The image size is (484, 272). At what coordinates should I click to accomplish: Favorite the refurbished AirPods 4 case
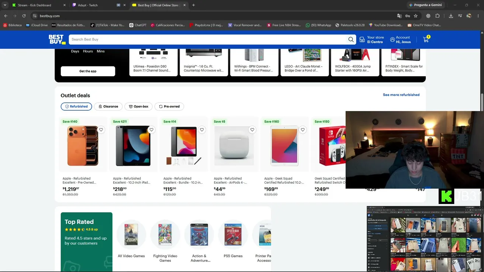tap(252, 130)
